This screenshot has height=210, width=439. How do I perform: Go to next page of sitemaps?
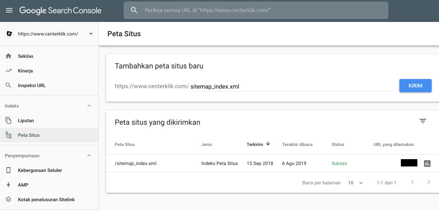(x=429, y=182)
